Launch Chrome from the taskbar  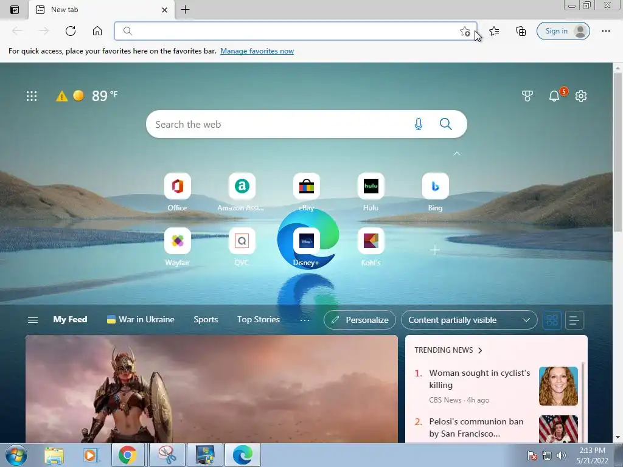click(x=128, y=455)
